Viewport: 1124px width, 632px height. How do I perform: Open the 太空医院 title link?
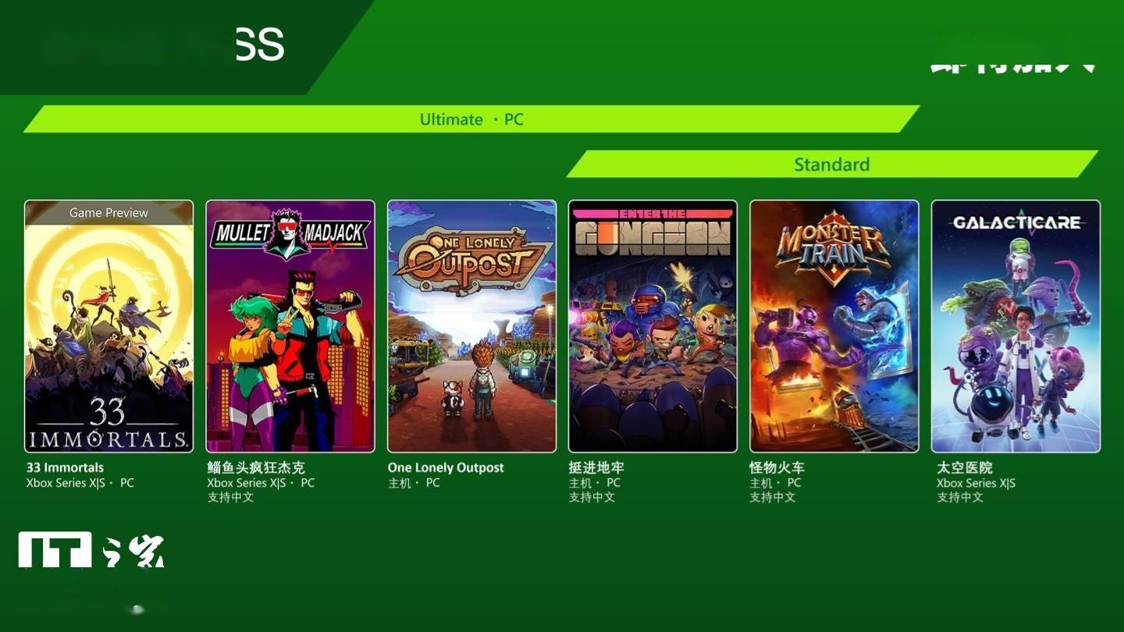click(x=965, y=467)
